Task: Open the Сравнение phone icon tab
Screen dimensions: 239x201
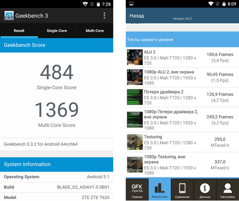Action: (x=182, y=189)
